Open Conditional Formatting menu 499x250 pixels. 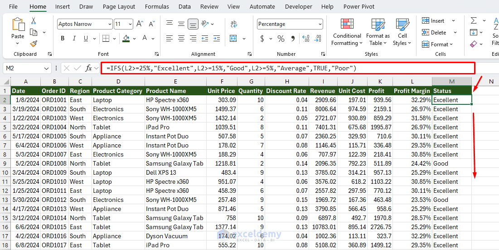(x=347, y=32)
